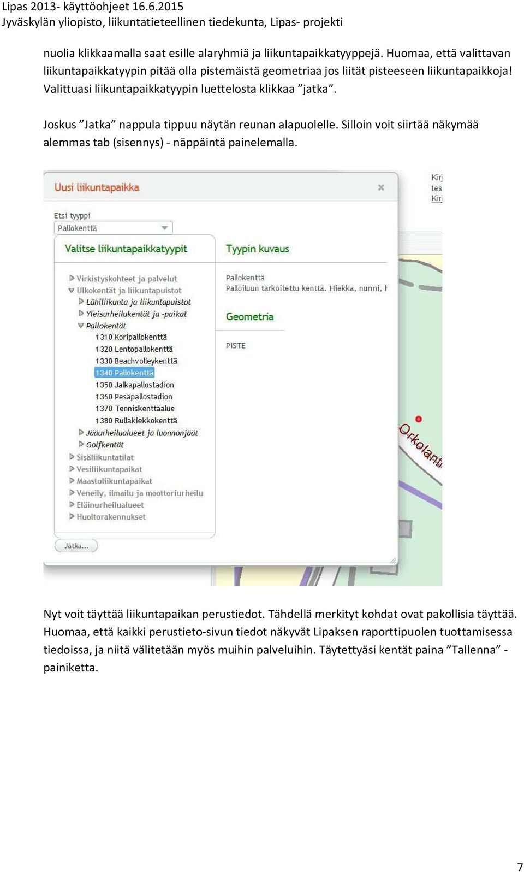Expand Jääurheilualueet ja luonnonjäät
Viewport: 524px width, 872px height.
pyautogui.click(x=81, y=433)
